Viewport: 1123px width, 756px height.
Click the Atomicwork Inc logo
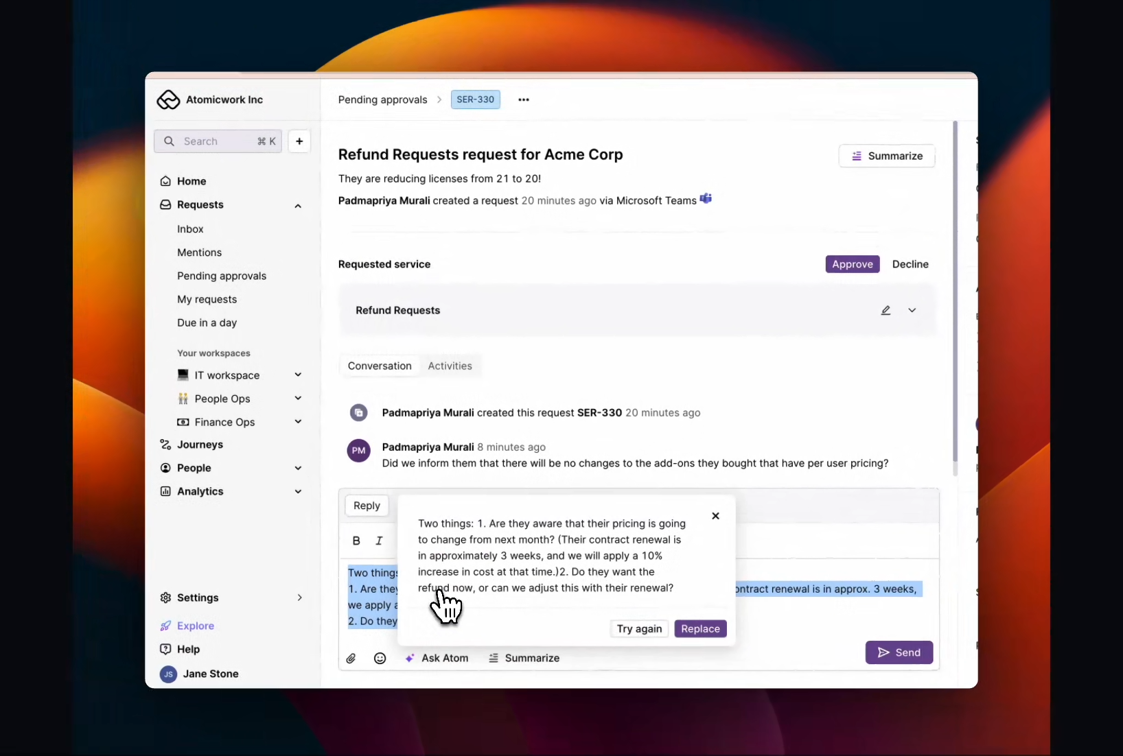point(167,99)
